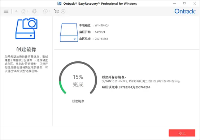The height and width of the screenshot is (140, 200).
Task: Click the Ontrack logo
Action: 185,11
